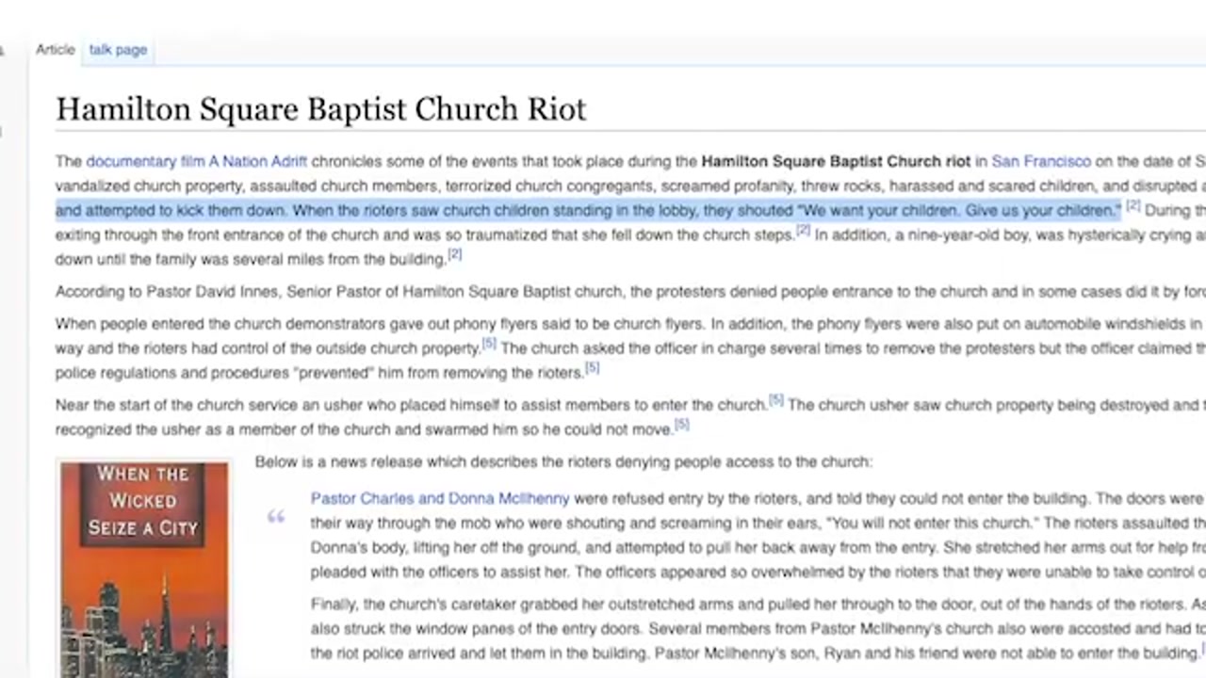Click the "Below is a news release" intro line
1206x678 pixels.
563,462
